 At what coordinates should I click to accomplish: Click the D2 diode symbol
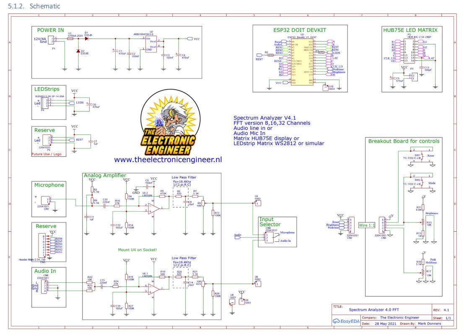point(78,51)
